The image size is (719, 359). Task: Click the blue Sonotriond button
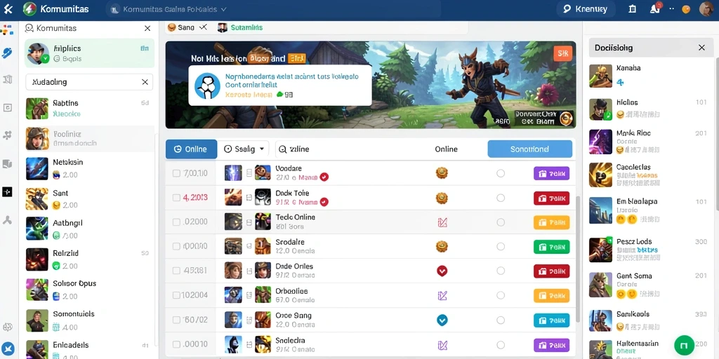pos(529,149)
